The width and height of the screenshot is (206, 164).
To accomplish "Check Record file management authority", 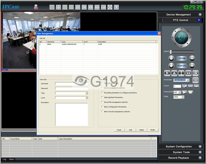I will pos(102,102).
